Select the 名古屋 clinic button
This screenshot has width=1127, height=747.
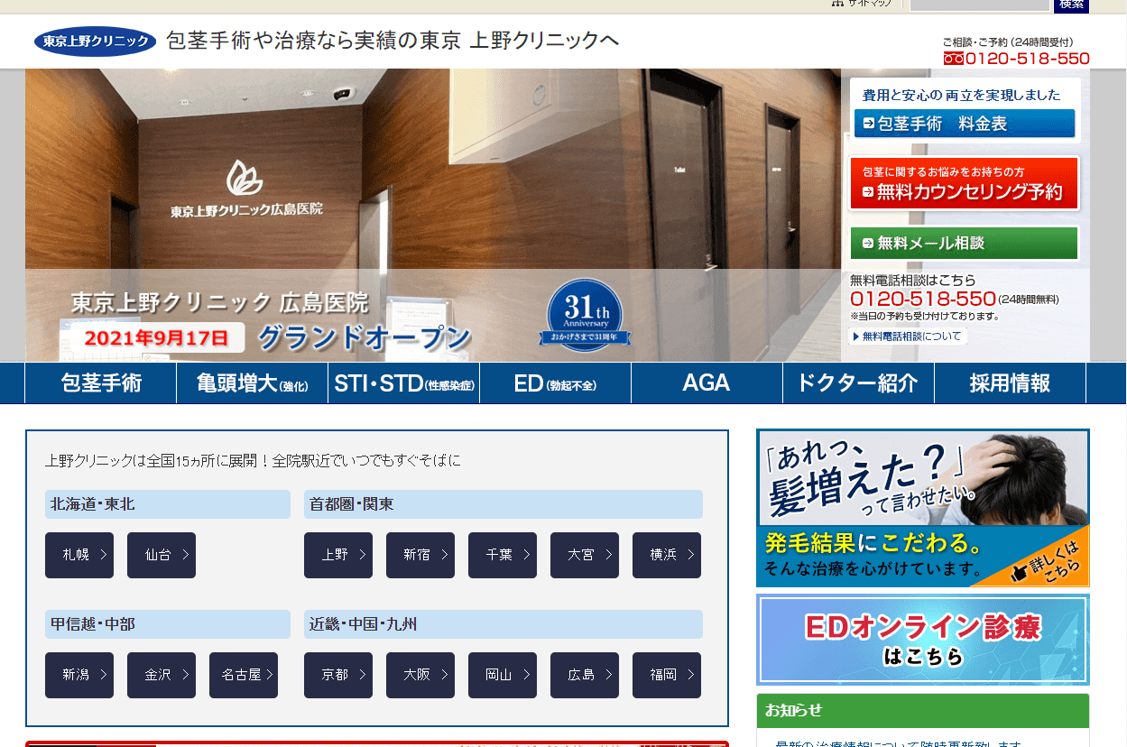(244, 675)
